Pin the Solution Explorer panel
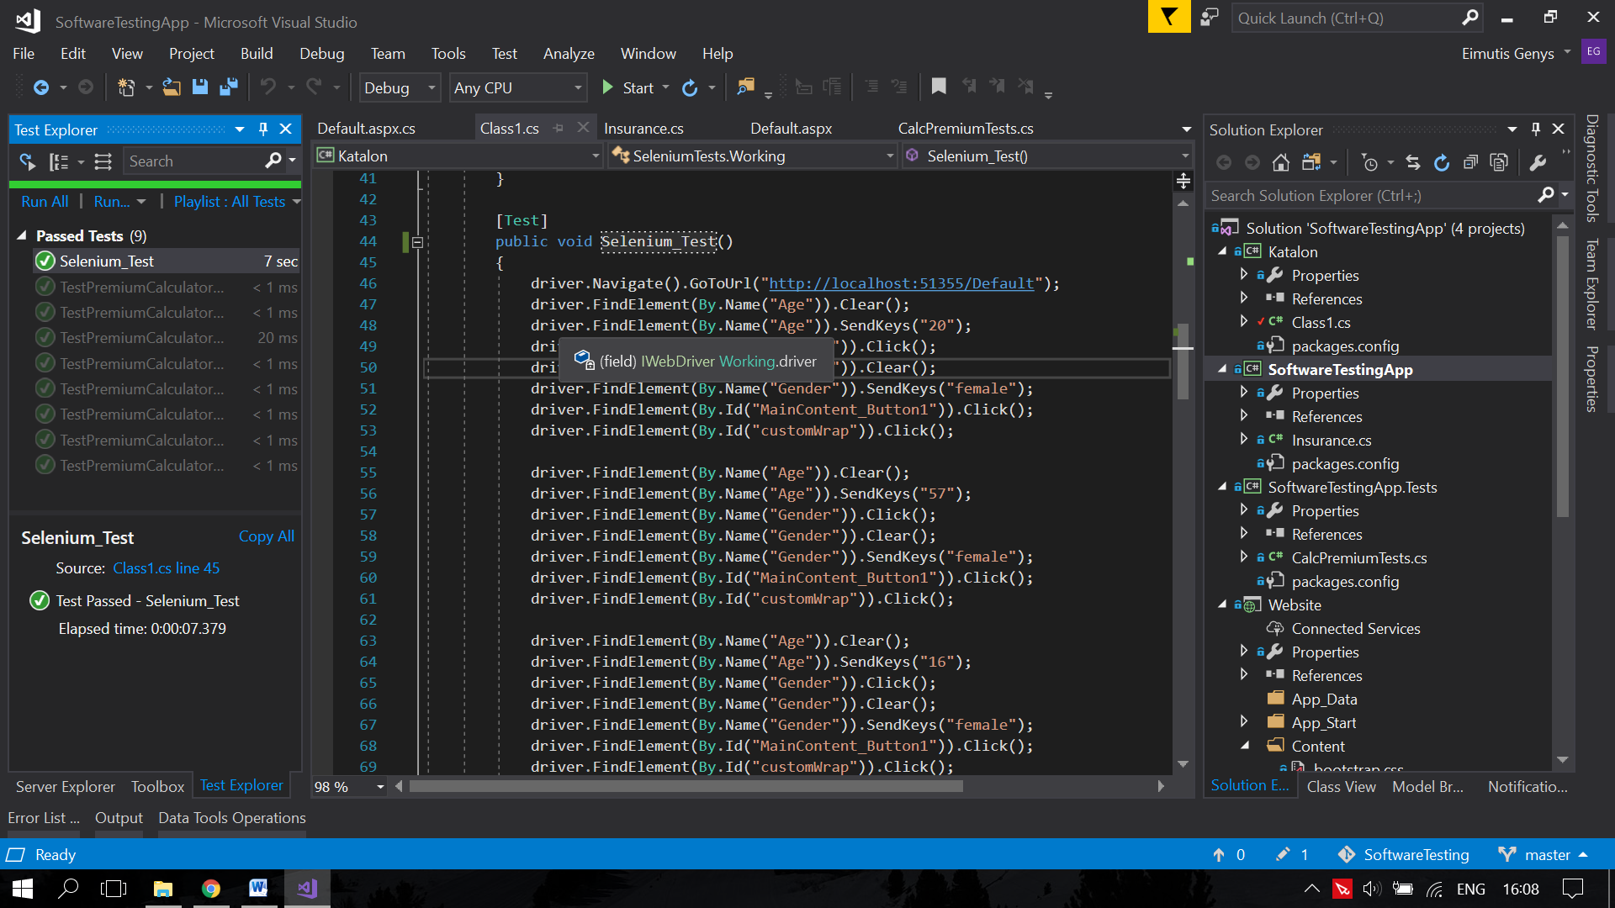The width and height of the screenshot is (1615, 908). point(1536,129)
